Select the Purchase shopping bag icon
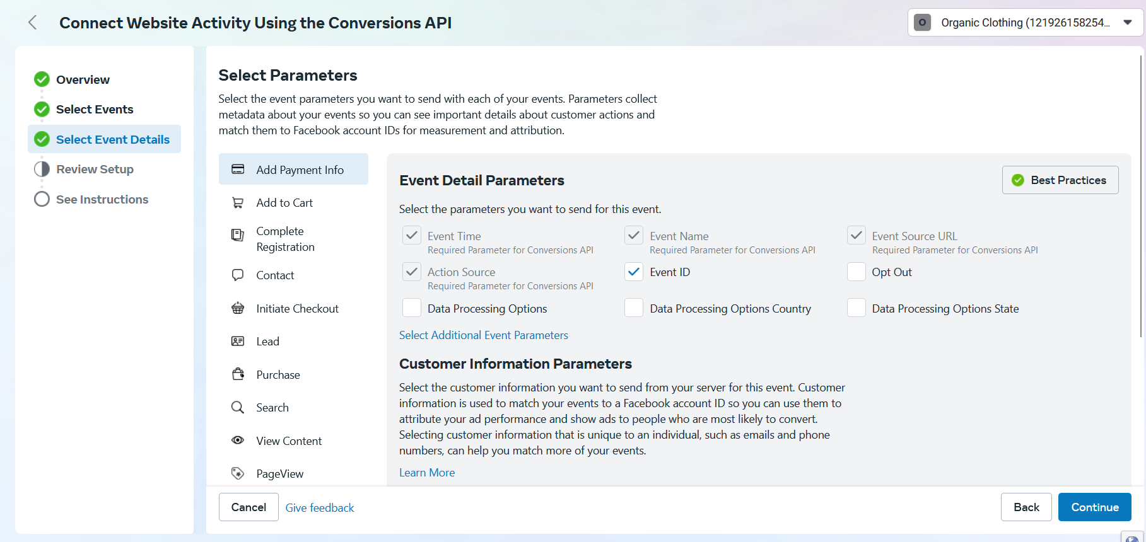1146x542 pixels. point(238,374)
